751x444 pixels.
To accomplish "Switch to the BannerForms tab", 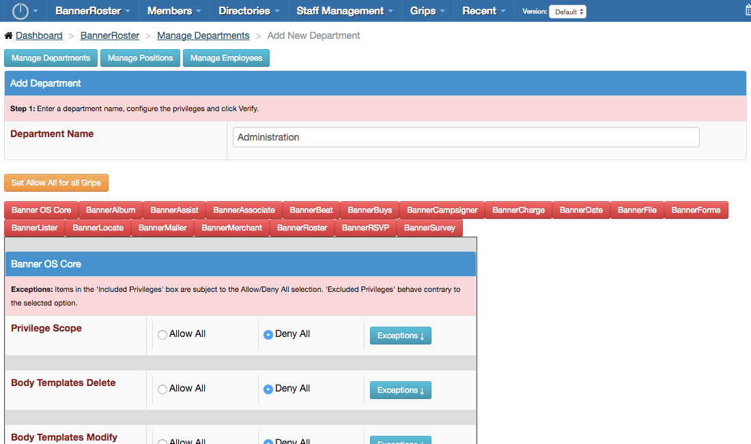I will coord(696,210).
